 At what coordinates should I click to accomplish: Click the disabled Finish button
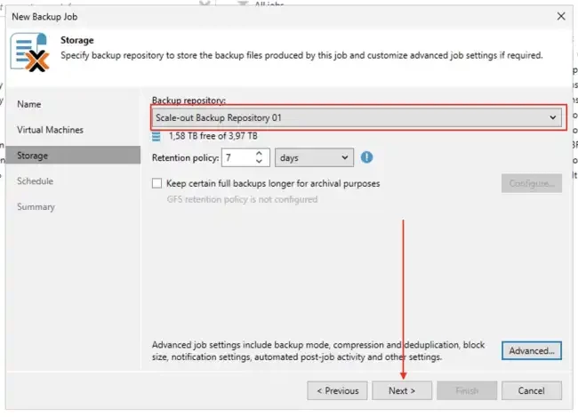pyautogui.click(x=467, y=391)
